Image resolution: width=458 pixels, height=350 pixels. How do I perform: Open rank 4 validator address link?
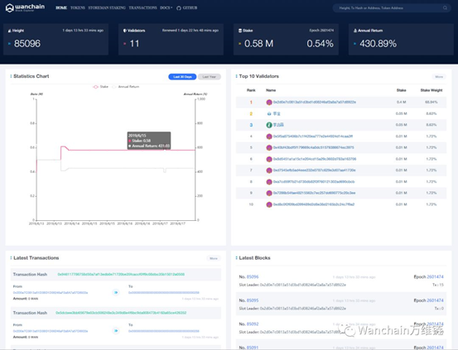pyautogui.click(x=313, y=137)
